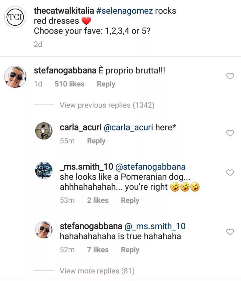Open thecatwalkitalia username link

(x=63, y=11)
